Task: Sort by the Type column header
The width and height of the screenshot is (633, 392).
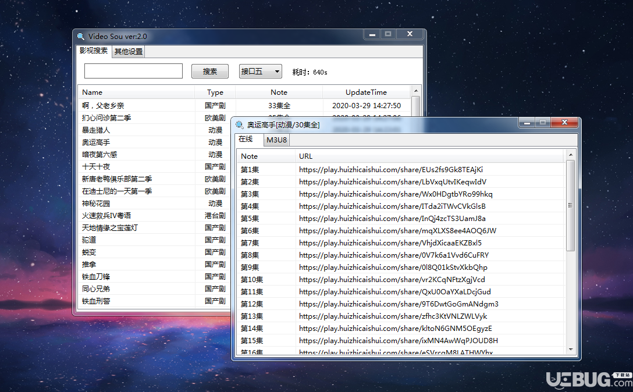Action: click(x=215, y=92)
